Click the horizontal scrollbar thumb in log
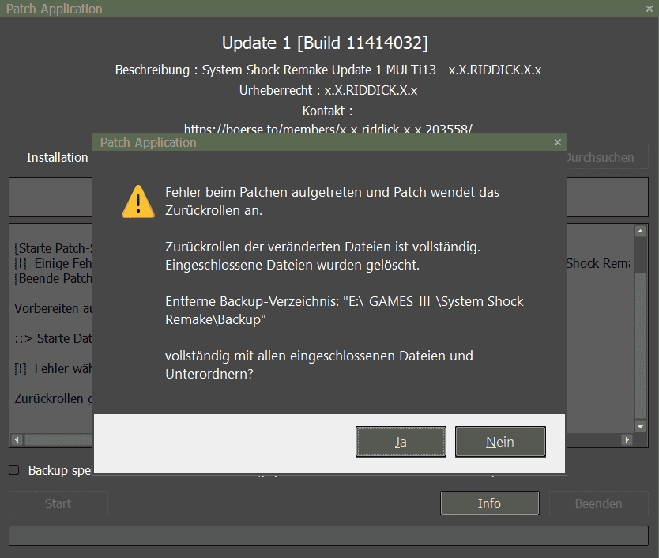The image size is (659, 558). [58, 440]
